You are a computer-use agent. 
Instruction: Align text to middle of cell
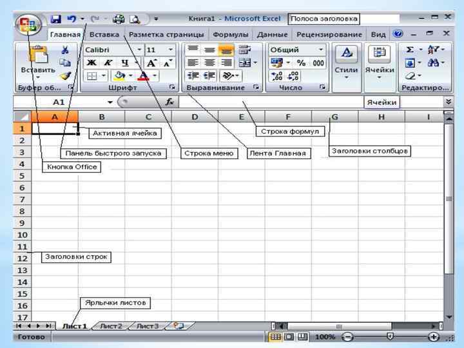209,50
